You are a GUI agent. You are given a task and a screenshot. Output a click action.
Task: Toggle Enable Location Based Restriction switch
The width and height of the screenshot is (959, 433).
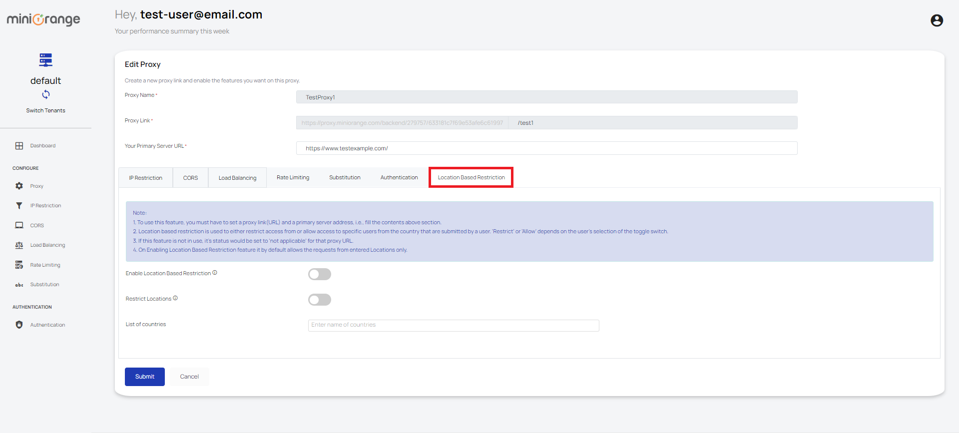point(320,274)
